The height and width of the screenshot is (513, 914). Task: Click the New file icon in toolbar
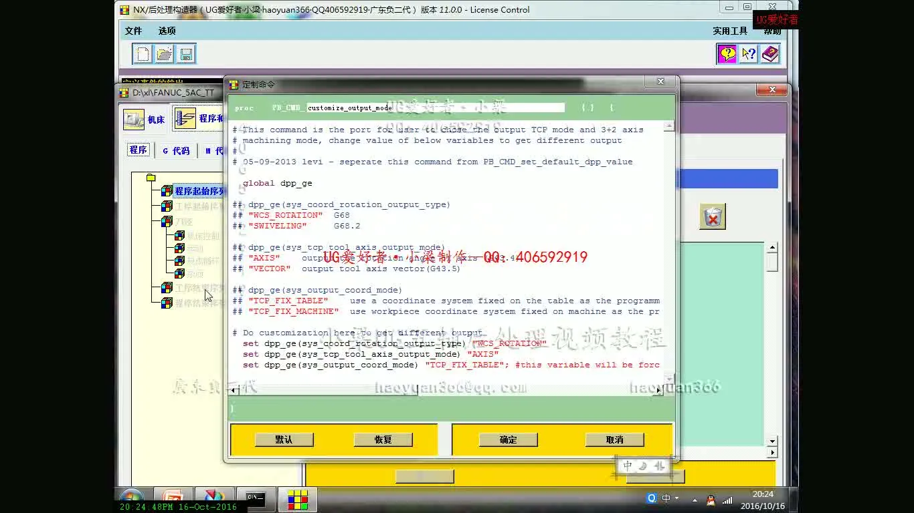[x=142, y=54]
